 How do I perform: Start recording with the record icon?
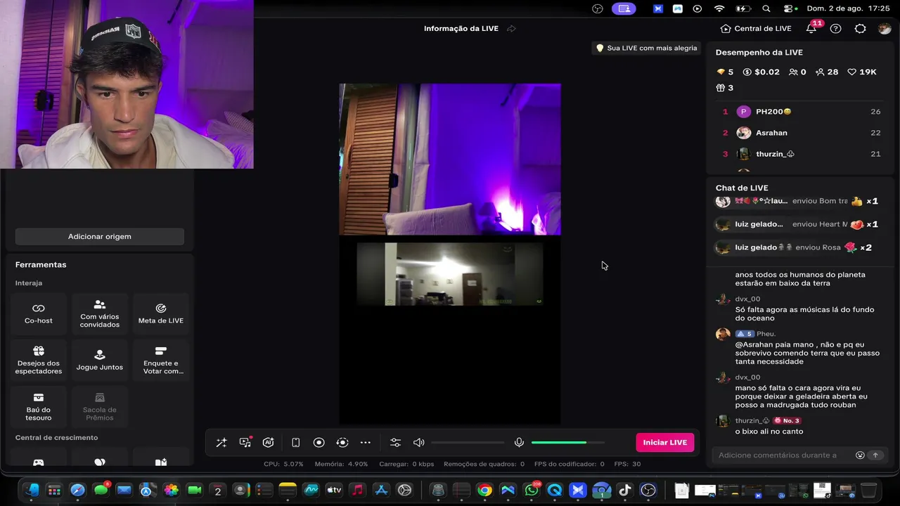tap(319, 443)
